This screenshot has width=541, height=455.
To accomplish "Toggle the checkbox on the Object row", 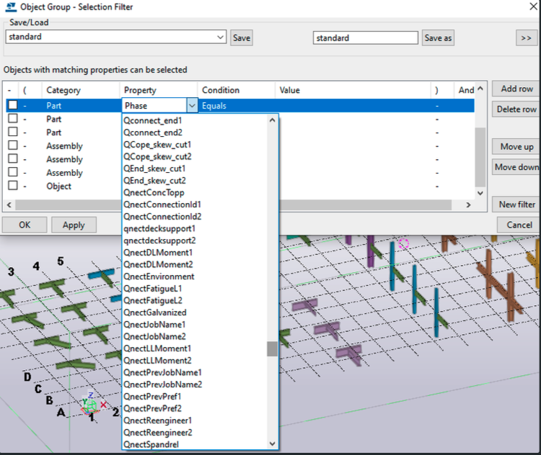I will click(x=13, y=186).
